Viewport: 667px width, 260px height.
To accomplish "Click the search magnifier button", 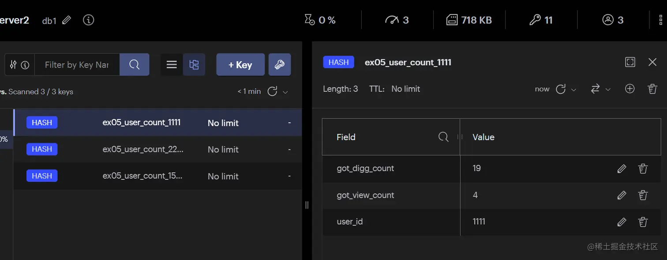I will (135, 65).
